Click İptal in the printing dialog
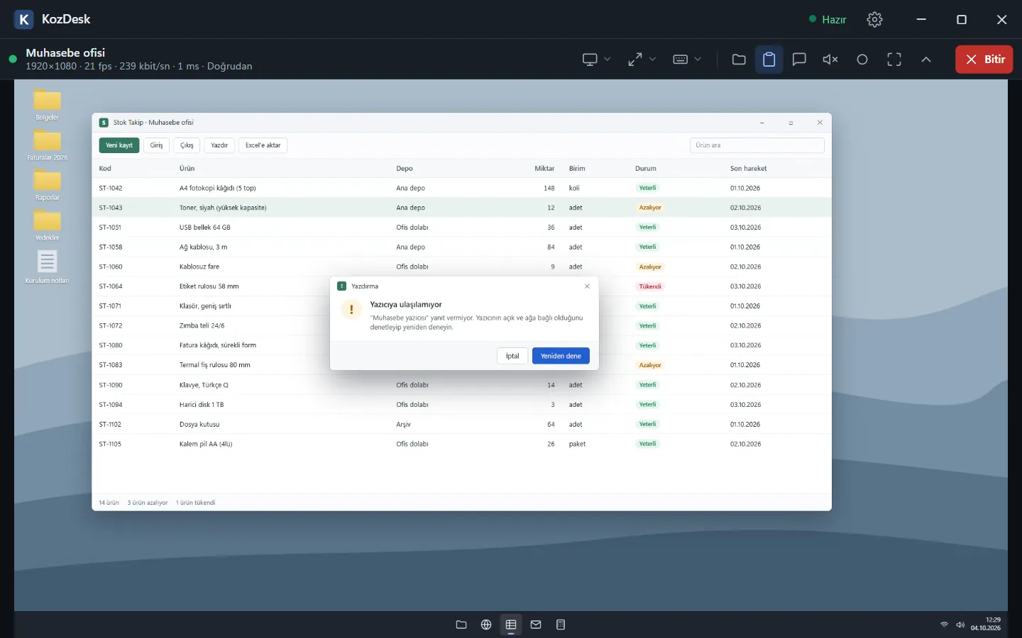Screen dimensions: 1022x638 click(512, 356)
